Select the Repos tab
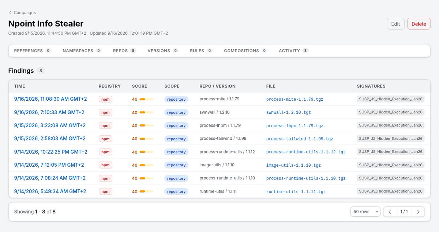439x232 pixels. coord(124,51)
